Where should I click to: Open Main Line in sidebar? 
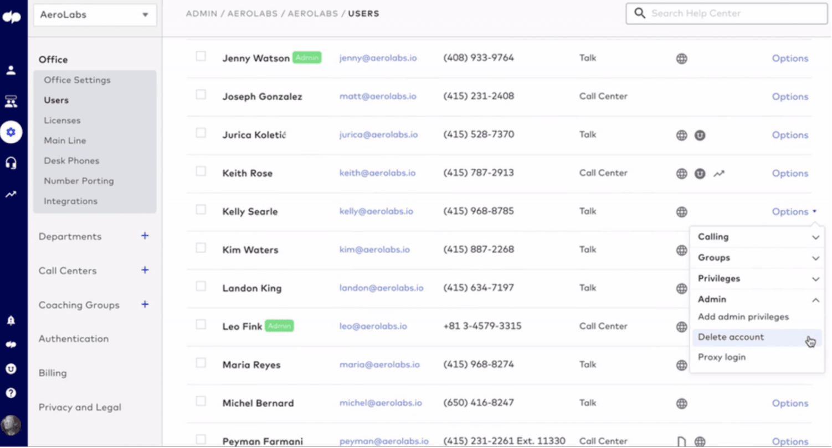(x=65, y=141)
